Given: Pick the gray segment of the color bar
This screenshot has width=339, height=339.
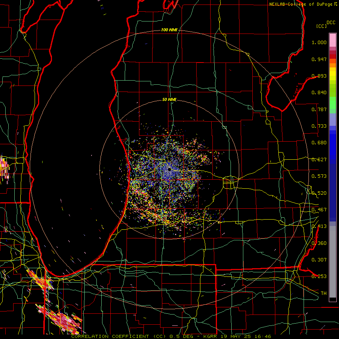Looking at the screenshot, I should tap(333, 262).
